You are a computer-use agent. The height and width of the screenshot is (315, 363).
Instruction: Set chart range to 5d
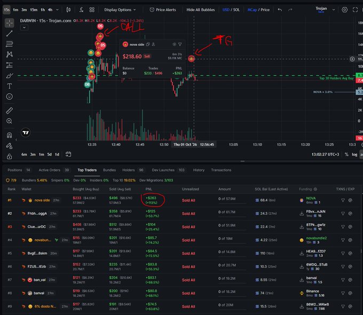point(49,155)
